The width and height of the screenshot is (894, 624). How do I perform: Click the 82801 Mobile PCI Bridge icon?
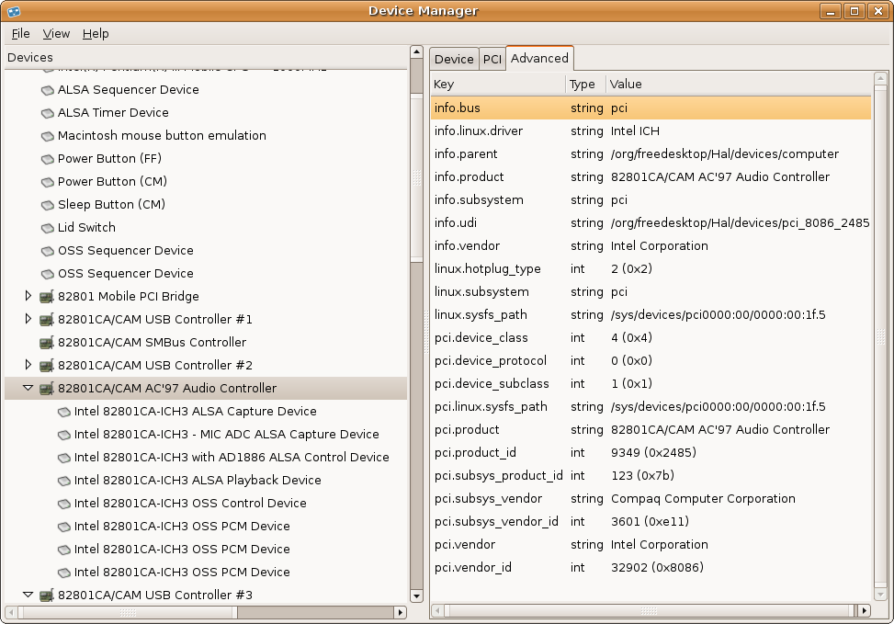coord(47,297)
